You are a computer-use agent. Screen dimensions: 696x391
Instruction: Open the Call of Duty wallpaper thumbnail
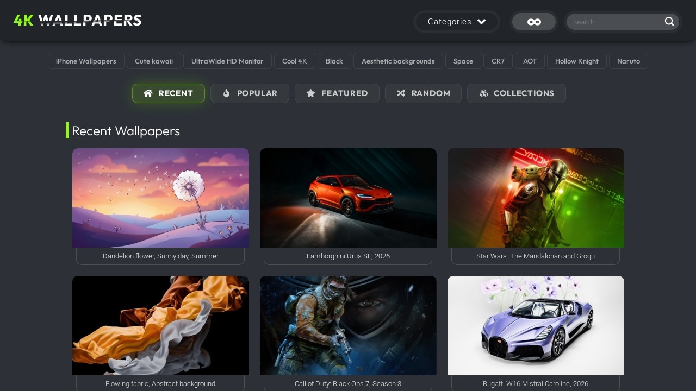[348, 325]
